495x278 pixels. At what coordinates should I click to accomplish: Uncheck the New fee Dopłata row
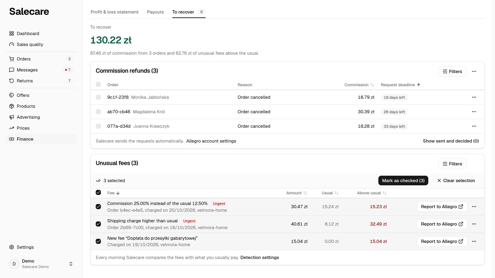98,241
